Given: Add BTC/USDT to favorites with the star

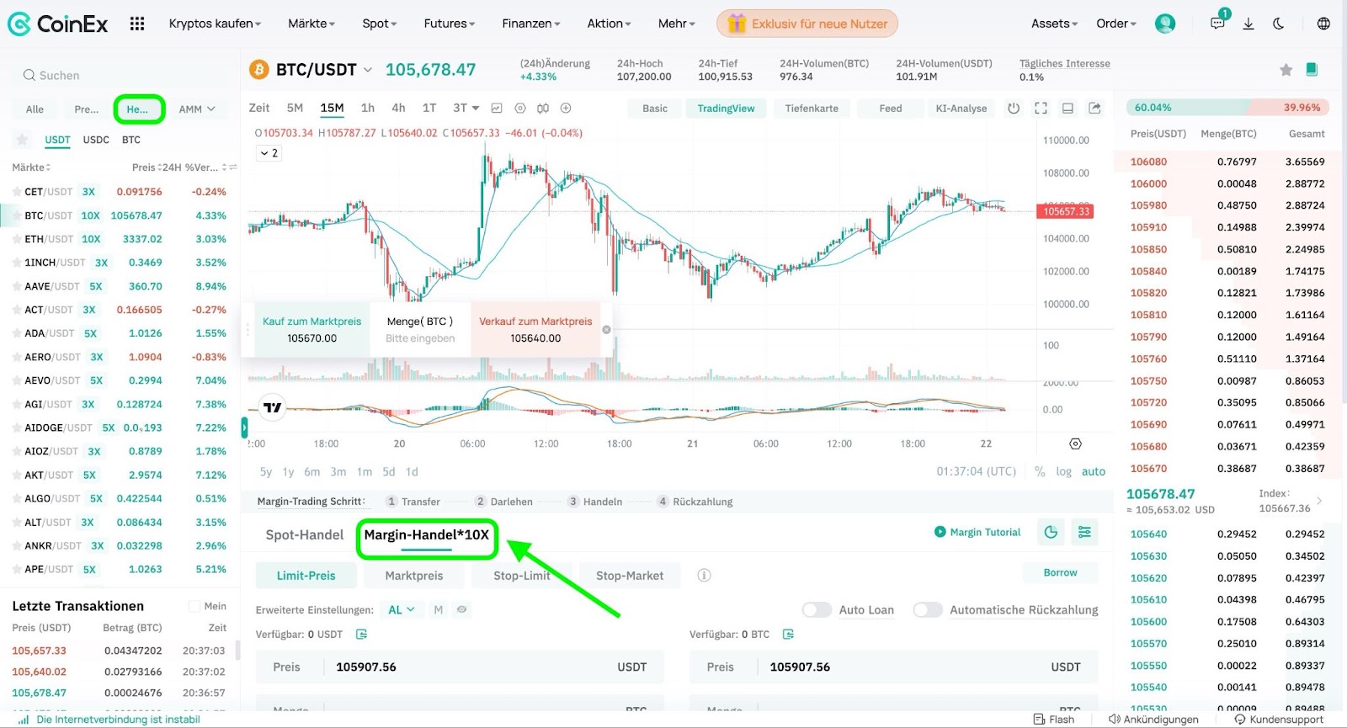Looking at the screenshot, I should pyautogui.click(x=1286, y=70).
